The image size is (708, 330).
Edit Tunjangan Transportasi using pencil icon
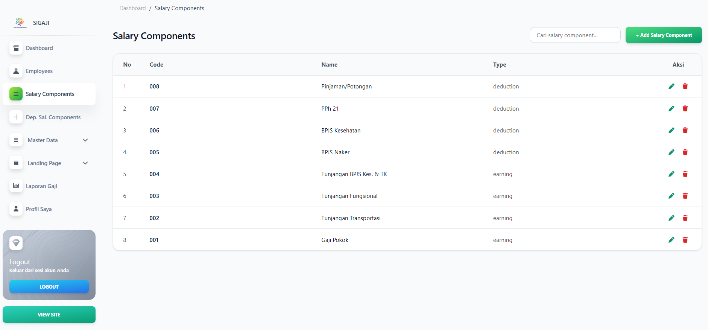[x=672, y=218]
